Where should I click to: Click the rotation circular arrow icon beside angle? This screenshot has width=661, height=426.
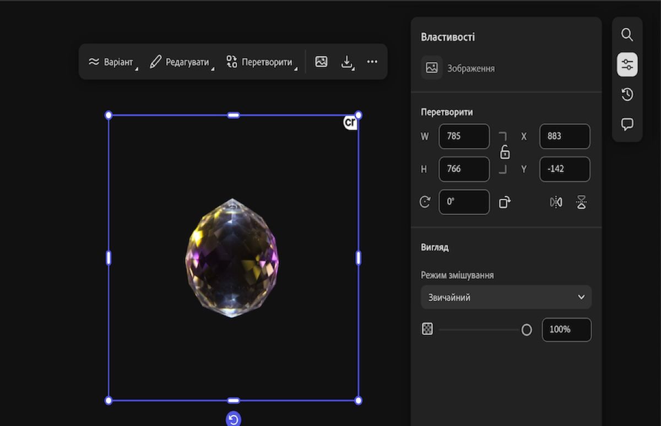click(x=425, y=202)
